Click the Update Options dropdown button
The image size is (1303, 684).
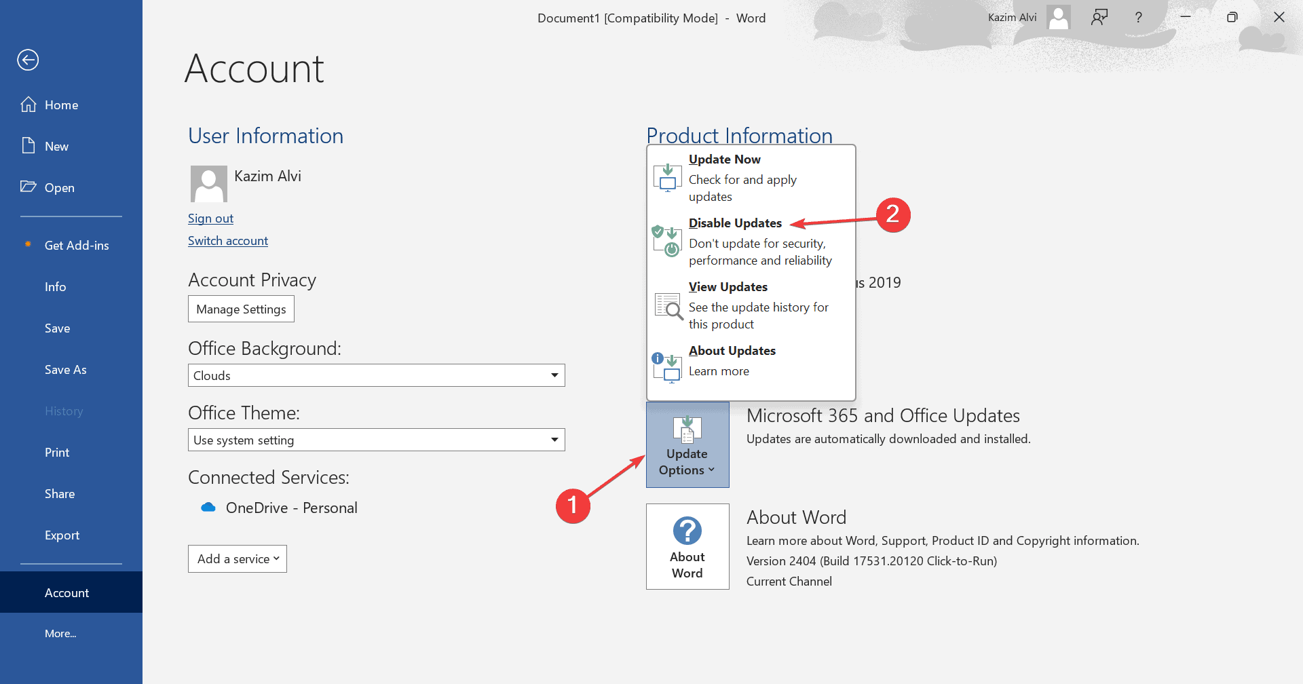(687, 444)
